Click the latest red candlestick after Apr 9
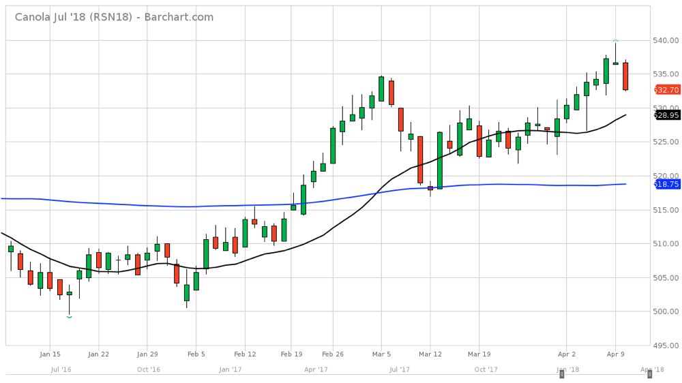682x383 pixels. [625, 76]
